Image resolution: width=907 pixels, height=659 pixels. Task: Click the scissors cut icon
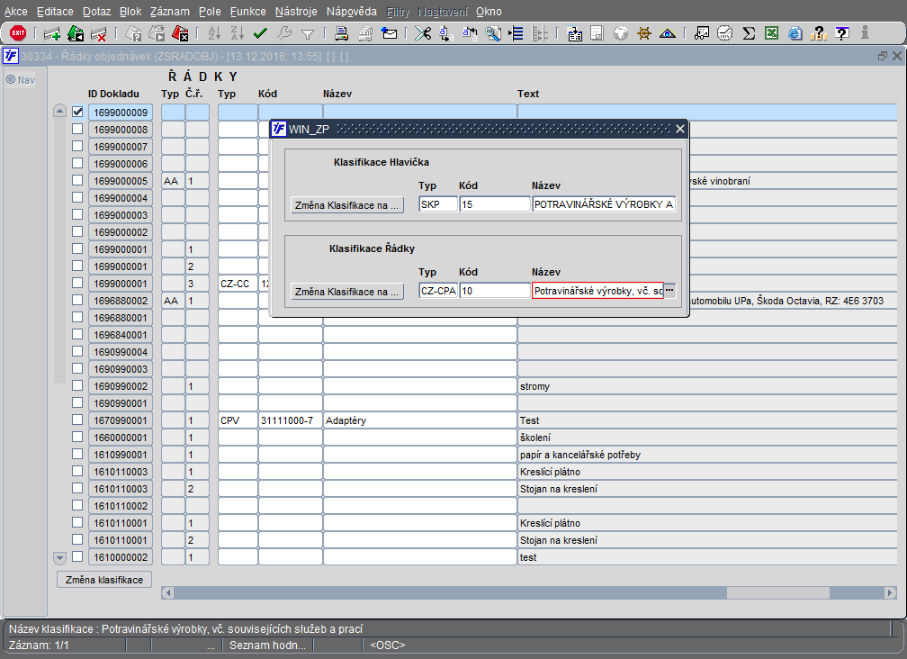tap(421, 34)
